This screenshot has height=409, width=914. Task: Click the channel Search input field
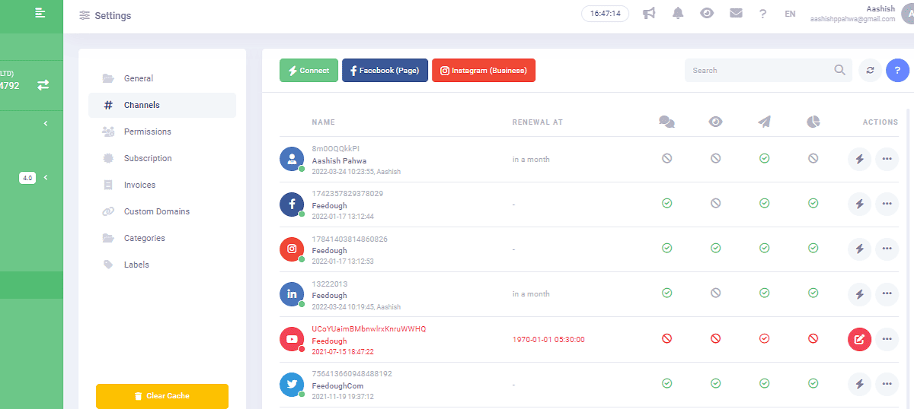758,70
